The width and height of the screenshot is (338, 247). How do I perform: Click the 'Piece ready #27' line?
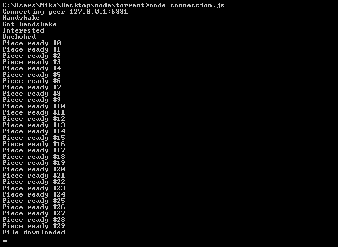[34, 213]
